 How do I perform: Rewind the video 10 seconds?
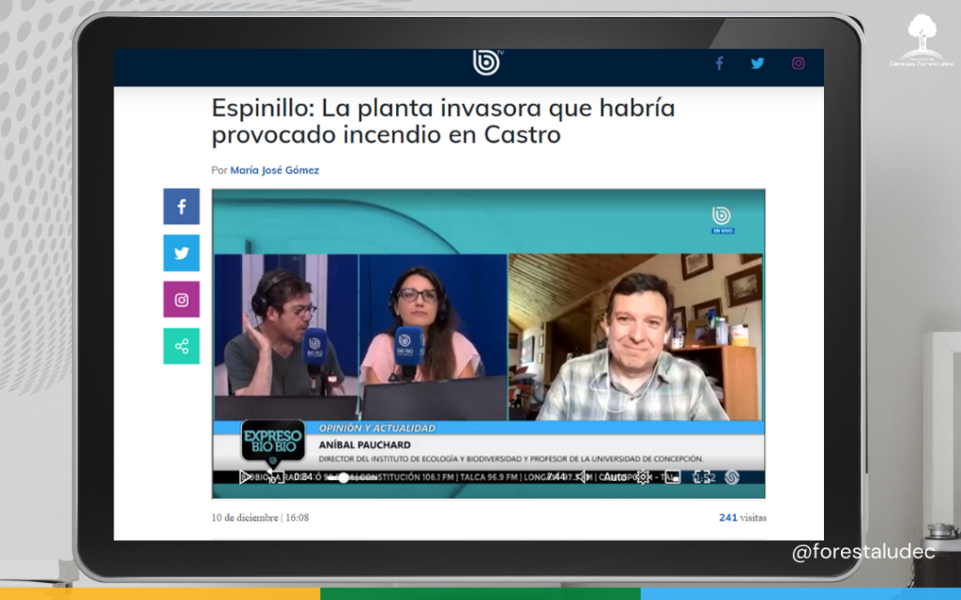(274, 477)
